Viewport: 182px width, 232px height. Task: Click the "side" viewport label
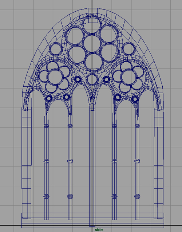99,230
